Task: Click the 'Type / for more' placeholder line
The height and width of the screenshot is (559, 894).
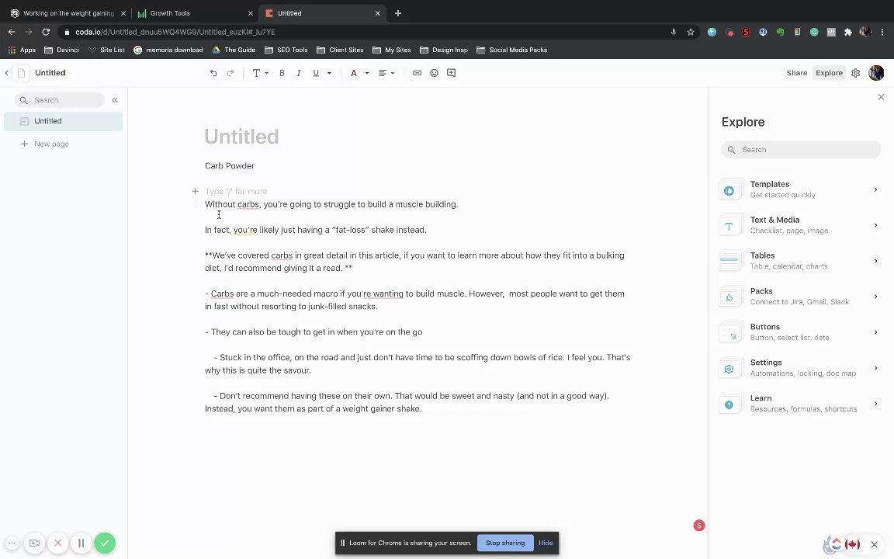Action: (x=236, y=191)
